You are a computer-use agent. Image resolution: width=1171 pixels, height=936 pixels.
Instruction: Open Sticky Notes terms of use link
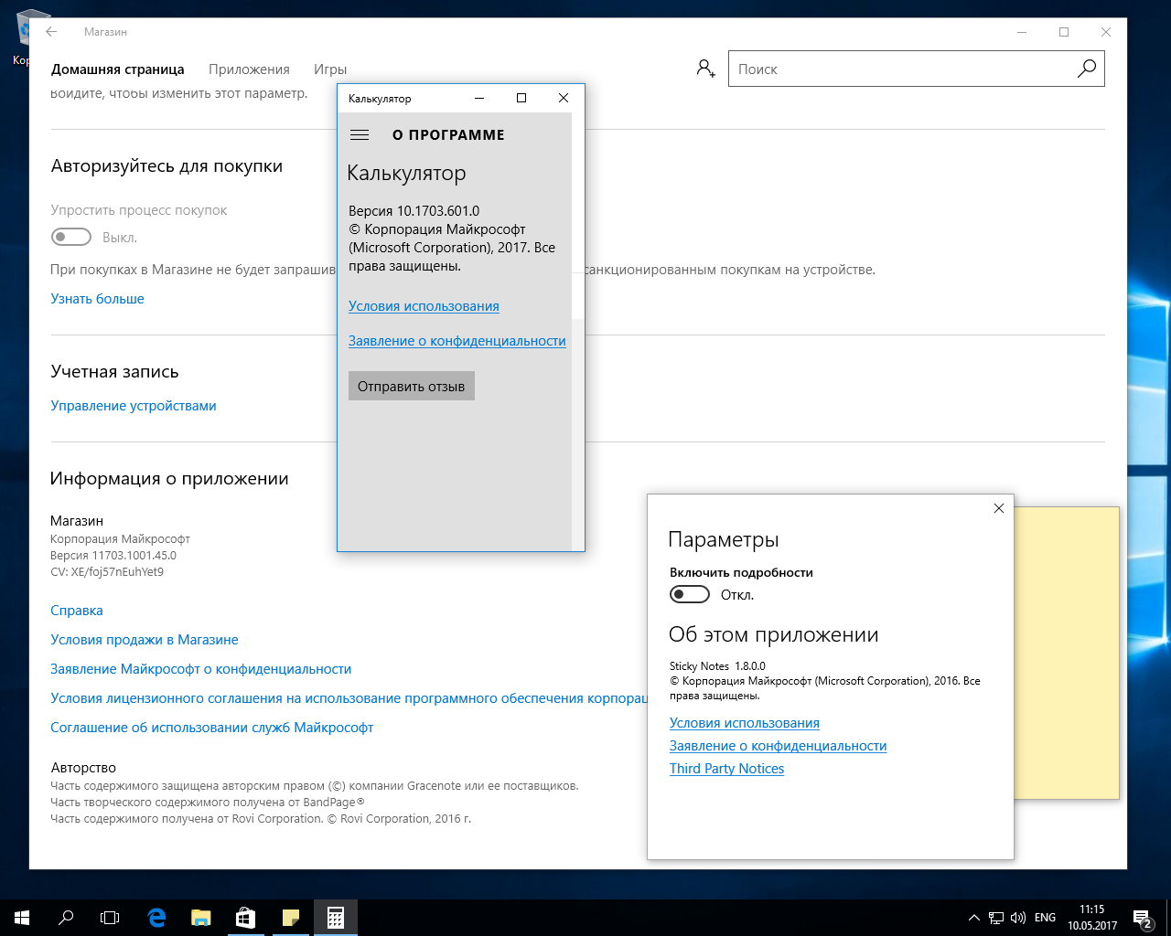pos(745,723)
